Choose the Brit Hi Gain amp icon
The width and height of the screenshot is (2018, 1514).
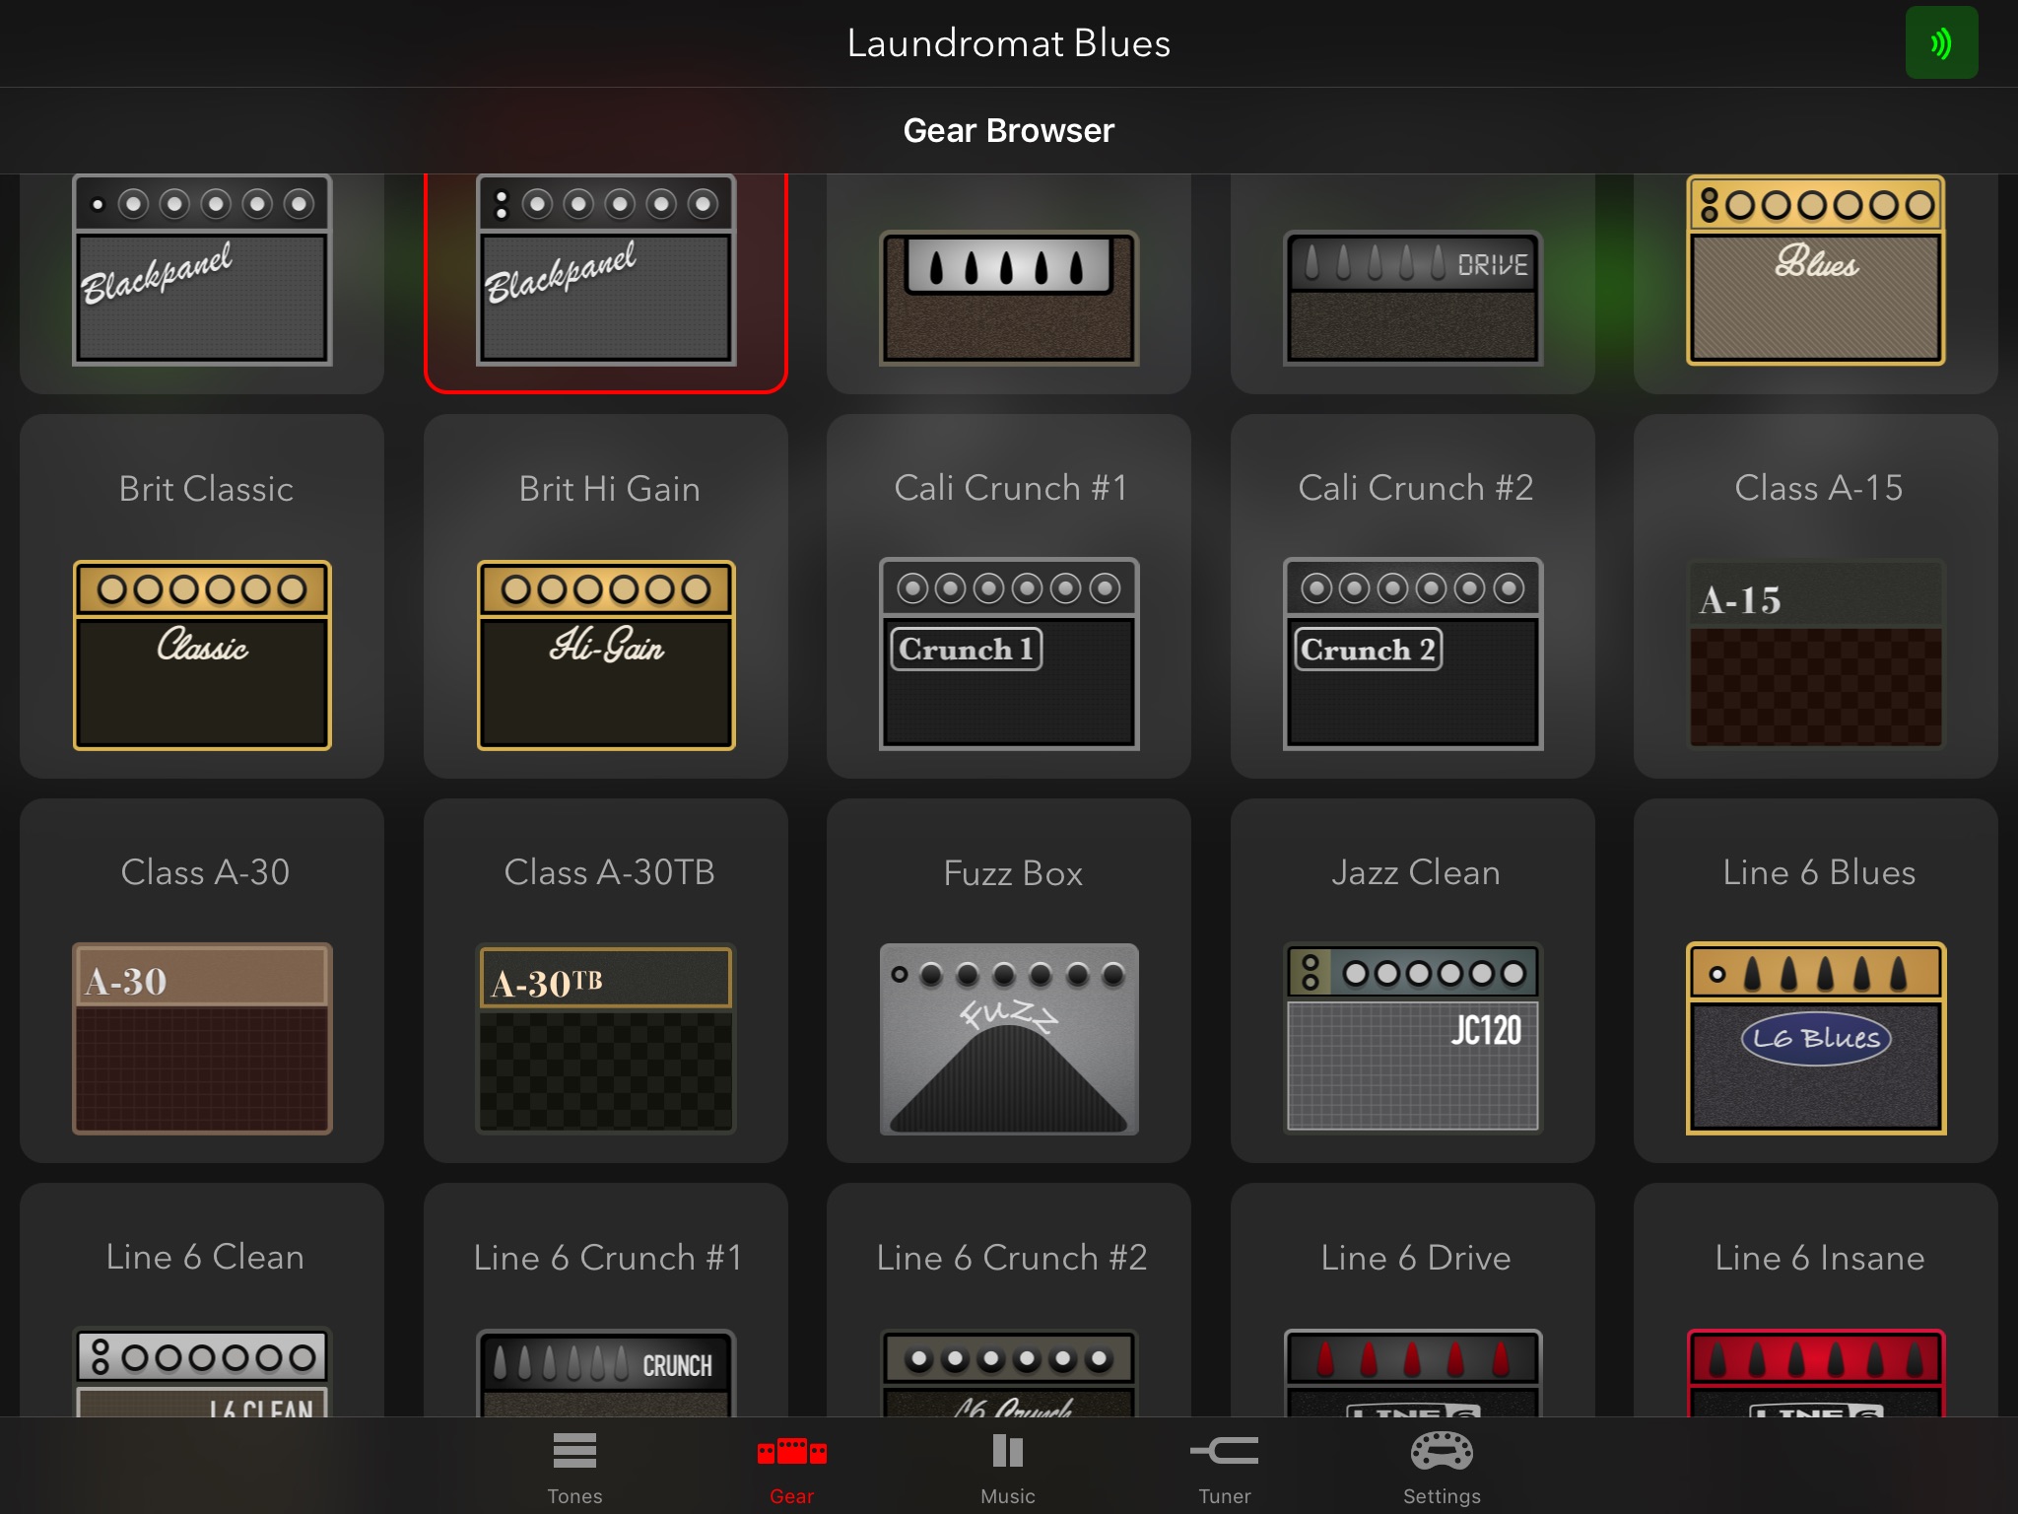(x=606, y=654)
